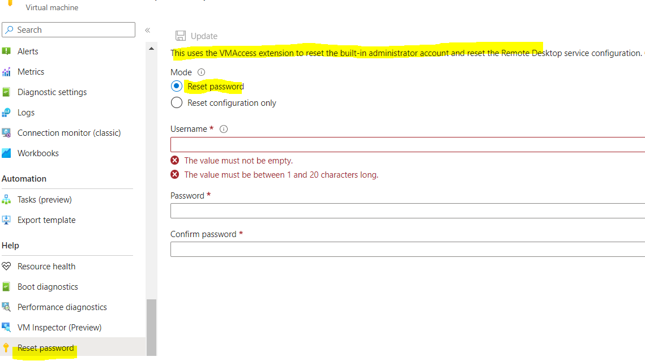Choose Reset configuration only mode
645x361 pixels.
pyautogui.click(x=176, y=103)
